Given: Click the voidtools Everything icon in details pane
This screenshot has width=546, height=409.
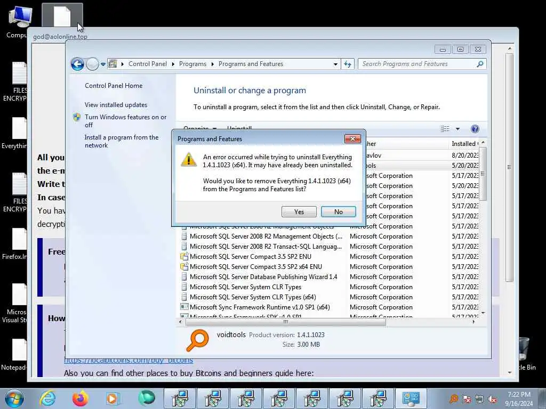Looking at the screenshot, I should click(x=197, y=340).
